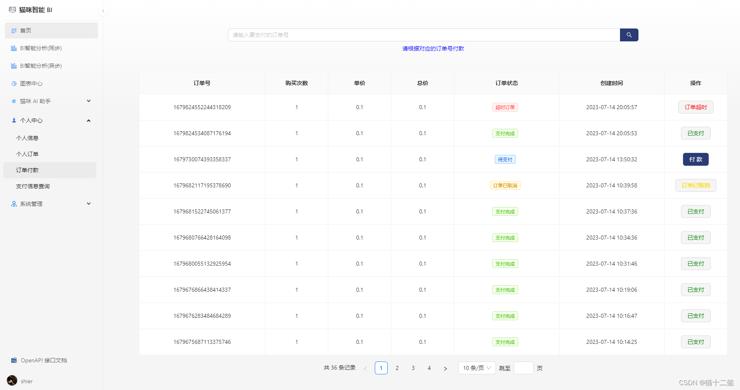Click the pie icon beside 图表中心
This screenshot has height=390, width=740.
[x=14, y=83]
